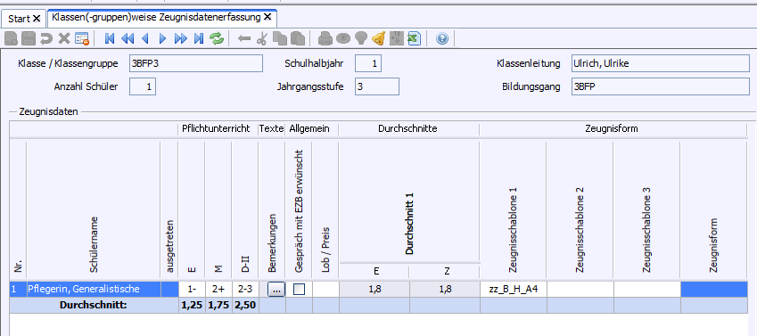Skip forward several records double arrow
The width and height of the screenshot is (757, 336).
(x=181, y=38)
